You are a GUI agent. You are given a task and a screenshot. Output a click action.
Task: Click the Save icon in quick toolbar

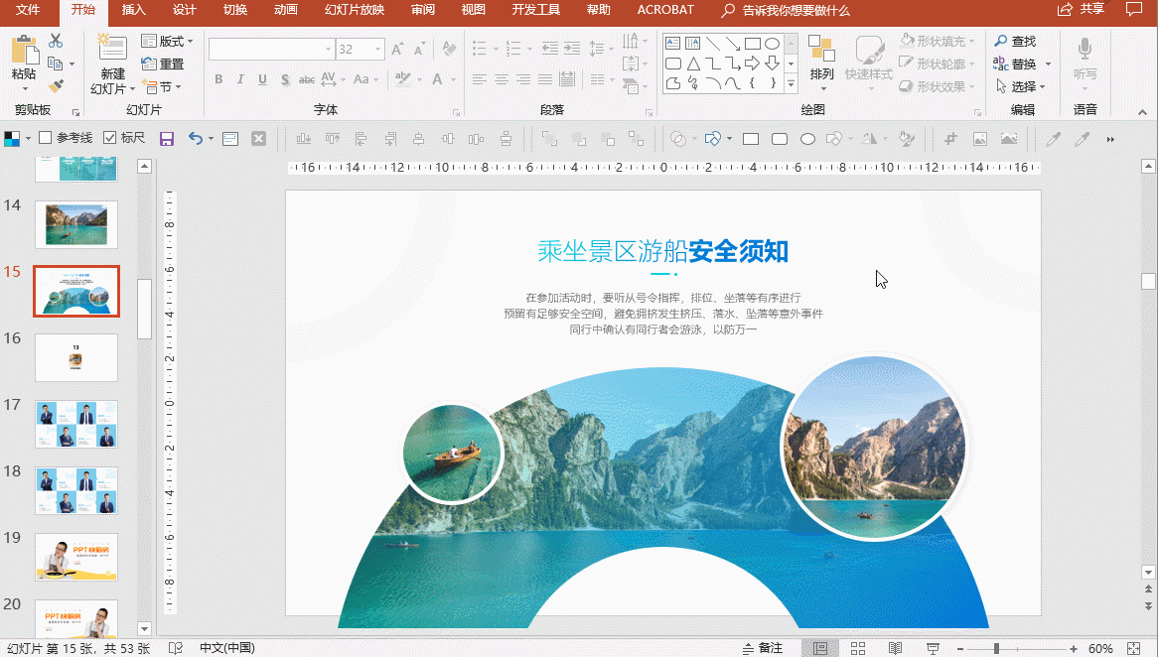(167, 139)
